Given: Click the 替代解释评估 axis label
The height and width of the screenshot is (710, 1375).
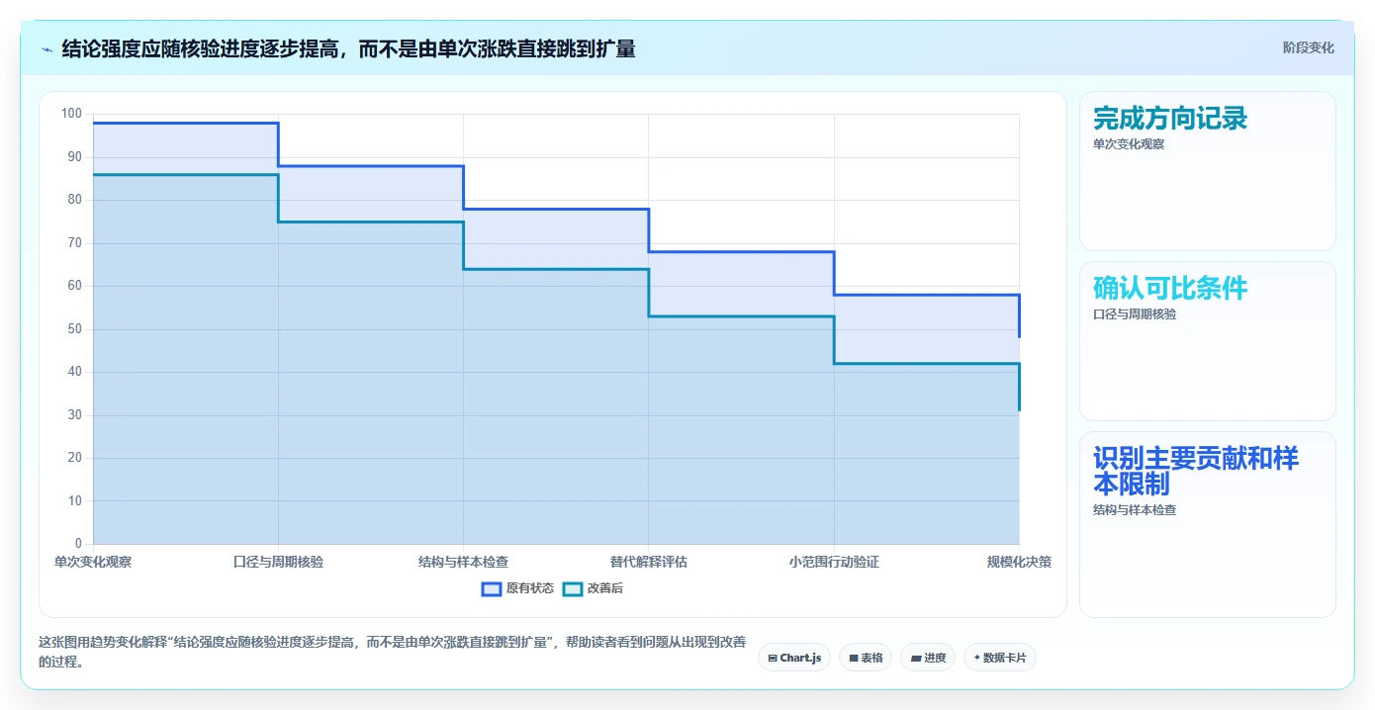Looking at the screenshot, I should point(649,562).
